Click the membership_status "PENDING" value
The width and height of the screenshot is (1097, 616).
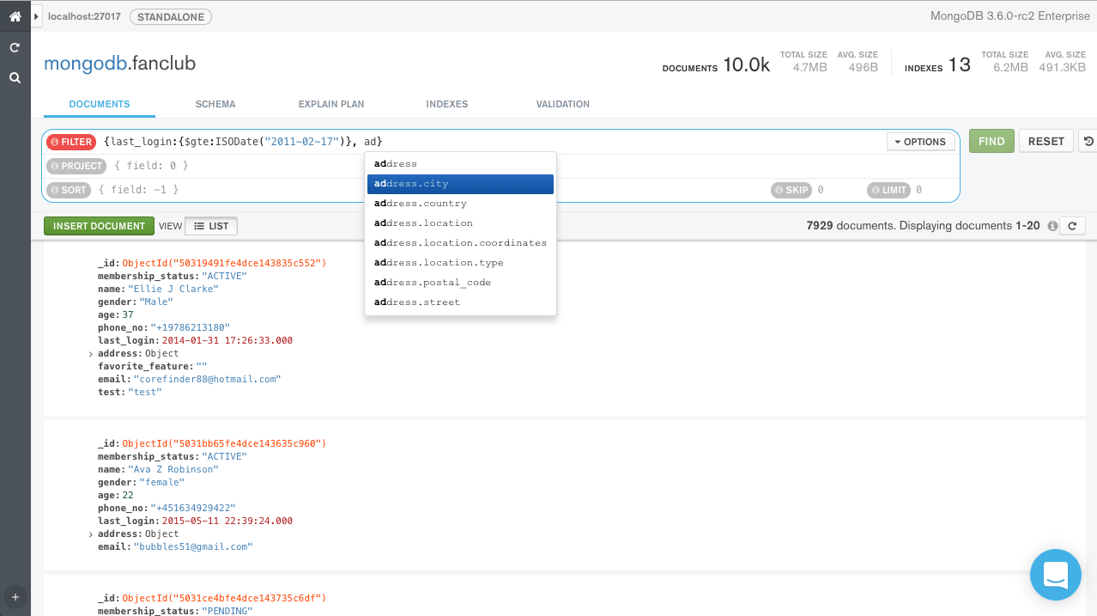(227, 611)
